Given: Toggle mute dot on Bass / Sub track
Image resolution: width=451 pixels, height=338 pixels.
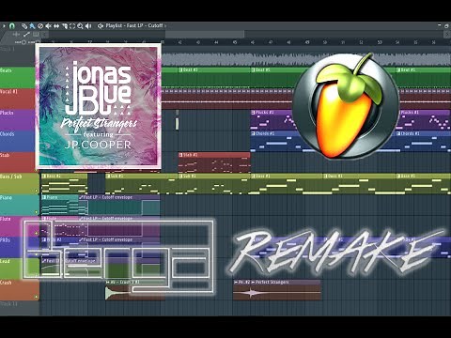Looking at the screenshot, I should click(x=37, y=191).
